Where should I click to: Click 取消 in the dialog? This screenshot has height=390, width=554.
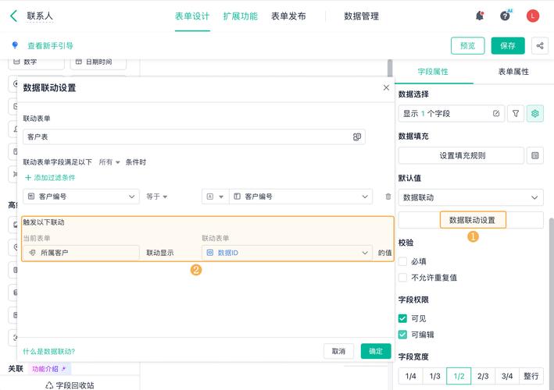(338, 351)
